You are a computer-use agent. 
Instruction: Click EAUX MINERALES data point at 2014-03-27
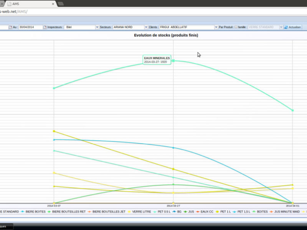click(173, 61)
